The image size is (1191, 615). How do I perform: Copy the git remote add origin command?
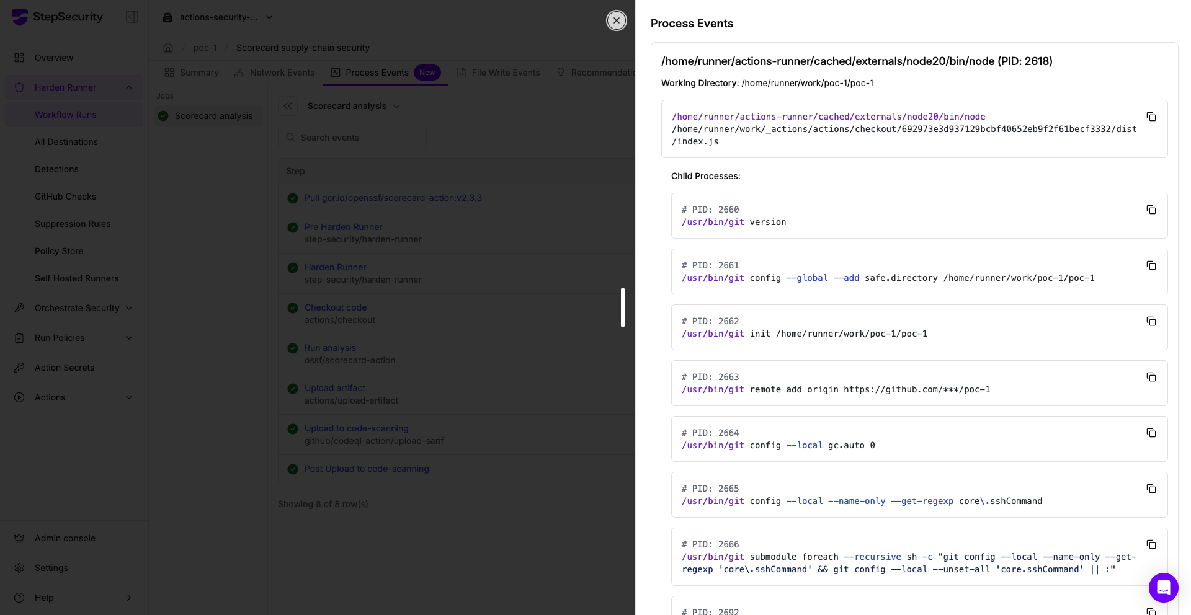[x=1151, y=377]
